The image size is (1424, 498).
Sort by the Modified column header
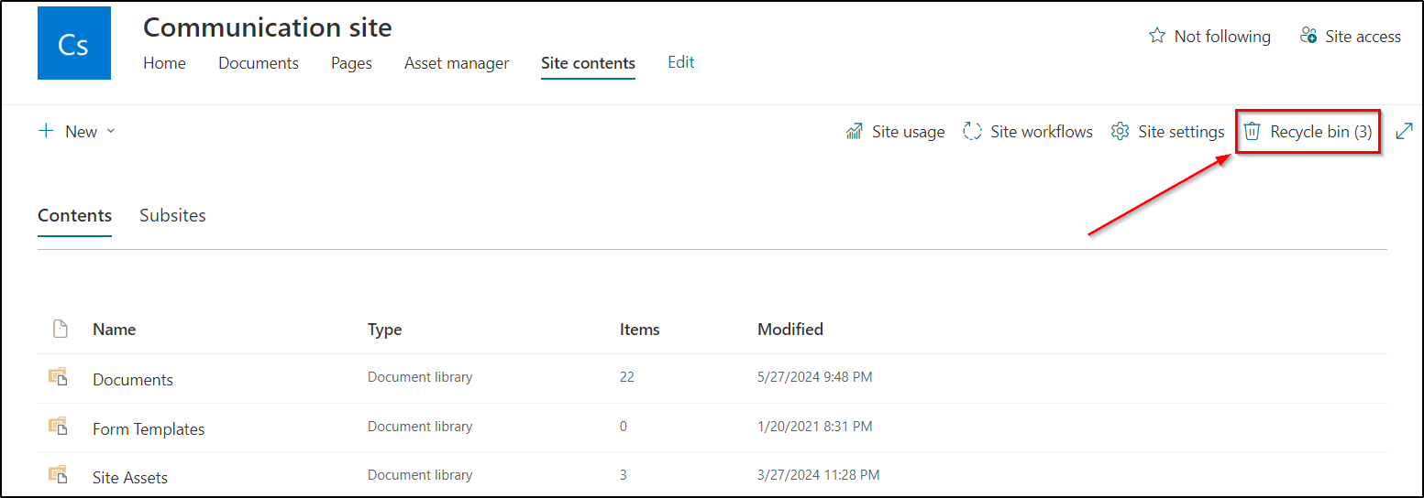789,330
